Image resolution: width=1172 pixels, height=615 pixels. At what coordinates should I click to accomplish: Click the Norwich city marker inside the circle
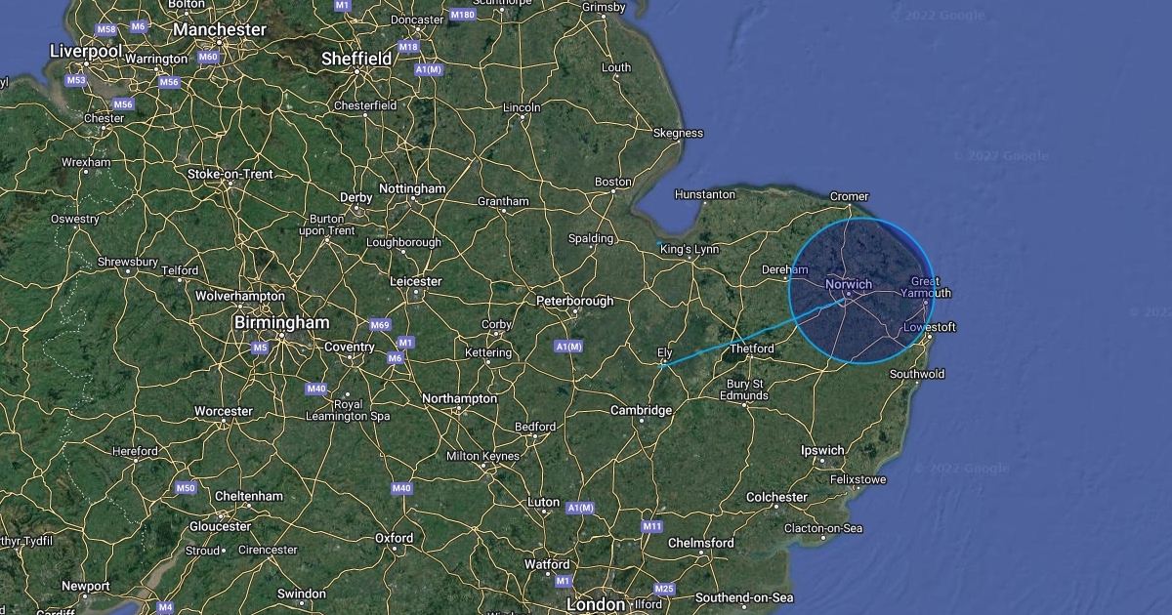tap(848, 294)
